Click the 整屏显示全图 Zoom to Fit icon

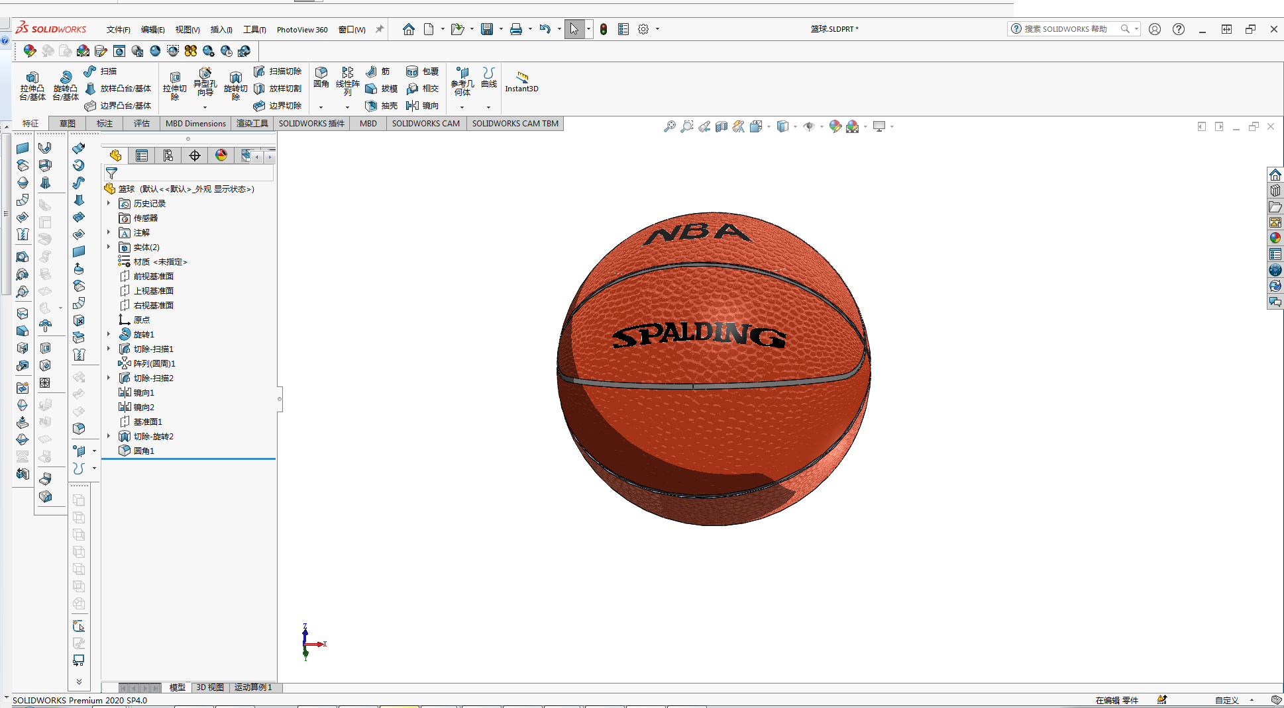670,126
